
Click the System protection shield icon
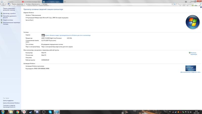(x=2, y=20)
